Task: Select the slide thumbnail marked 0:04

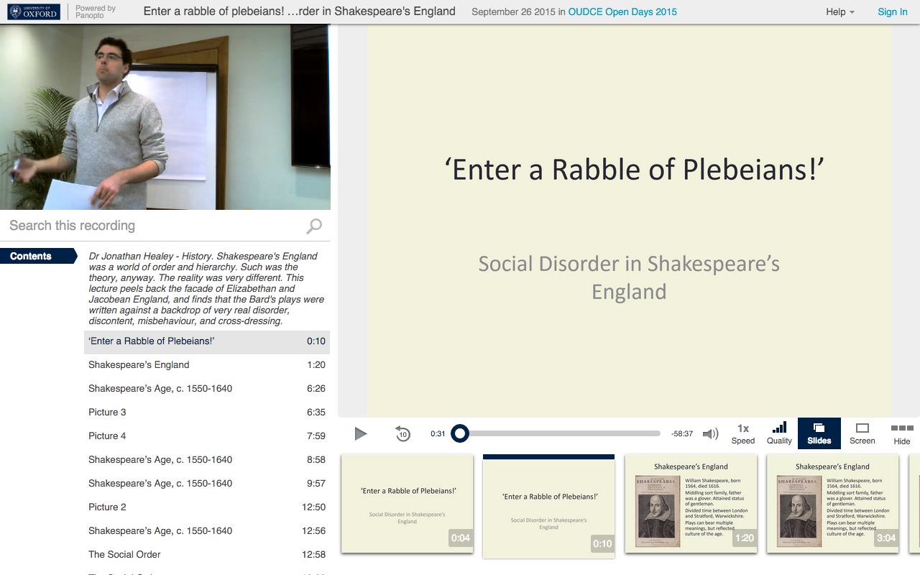Action: click(407, 503)
